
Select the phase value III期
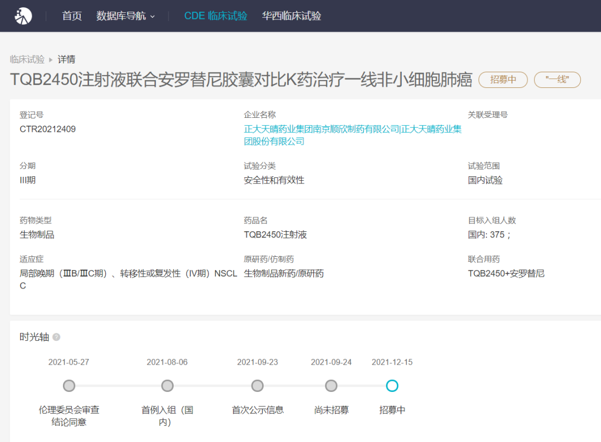[x=28, y=180]
